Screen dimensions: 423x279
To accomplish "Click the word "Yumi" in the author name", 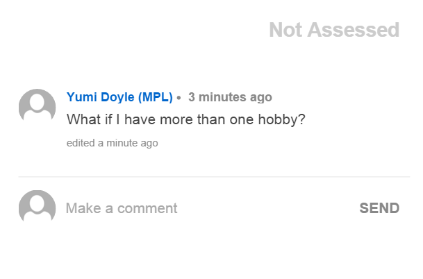I will pos(81,97).
